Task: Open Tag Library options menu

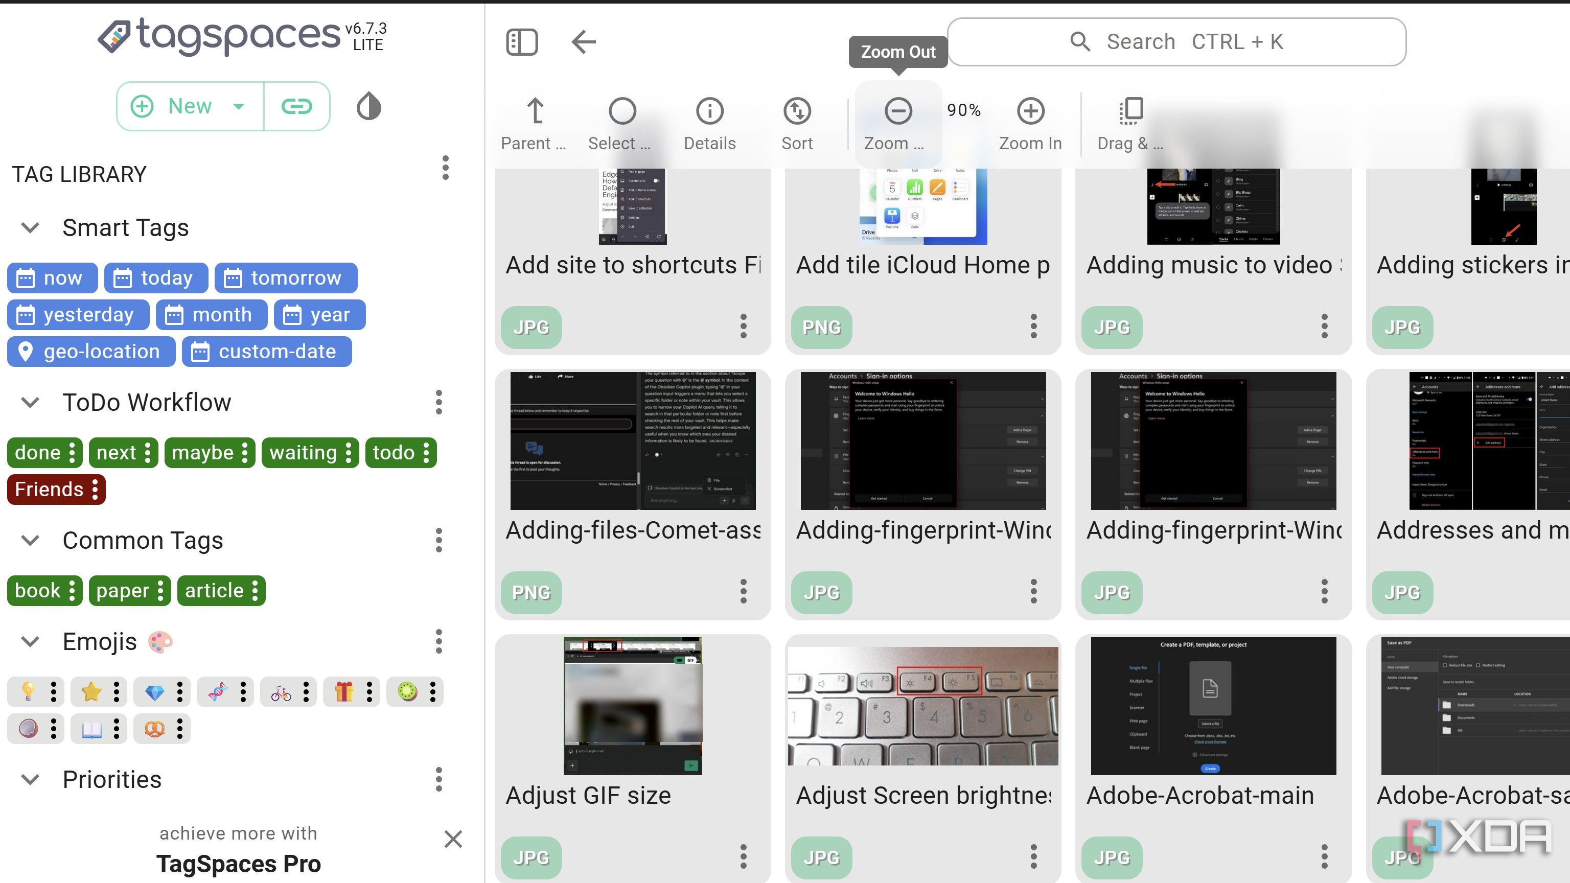Action: coord(446,168)
